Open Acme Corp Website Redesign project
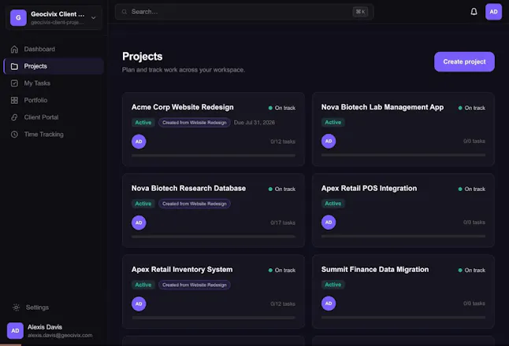Image resolution: width=509 pixels, height=346 pixels. [183, 107]
